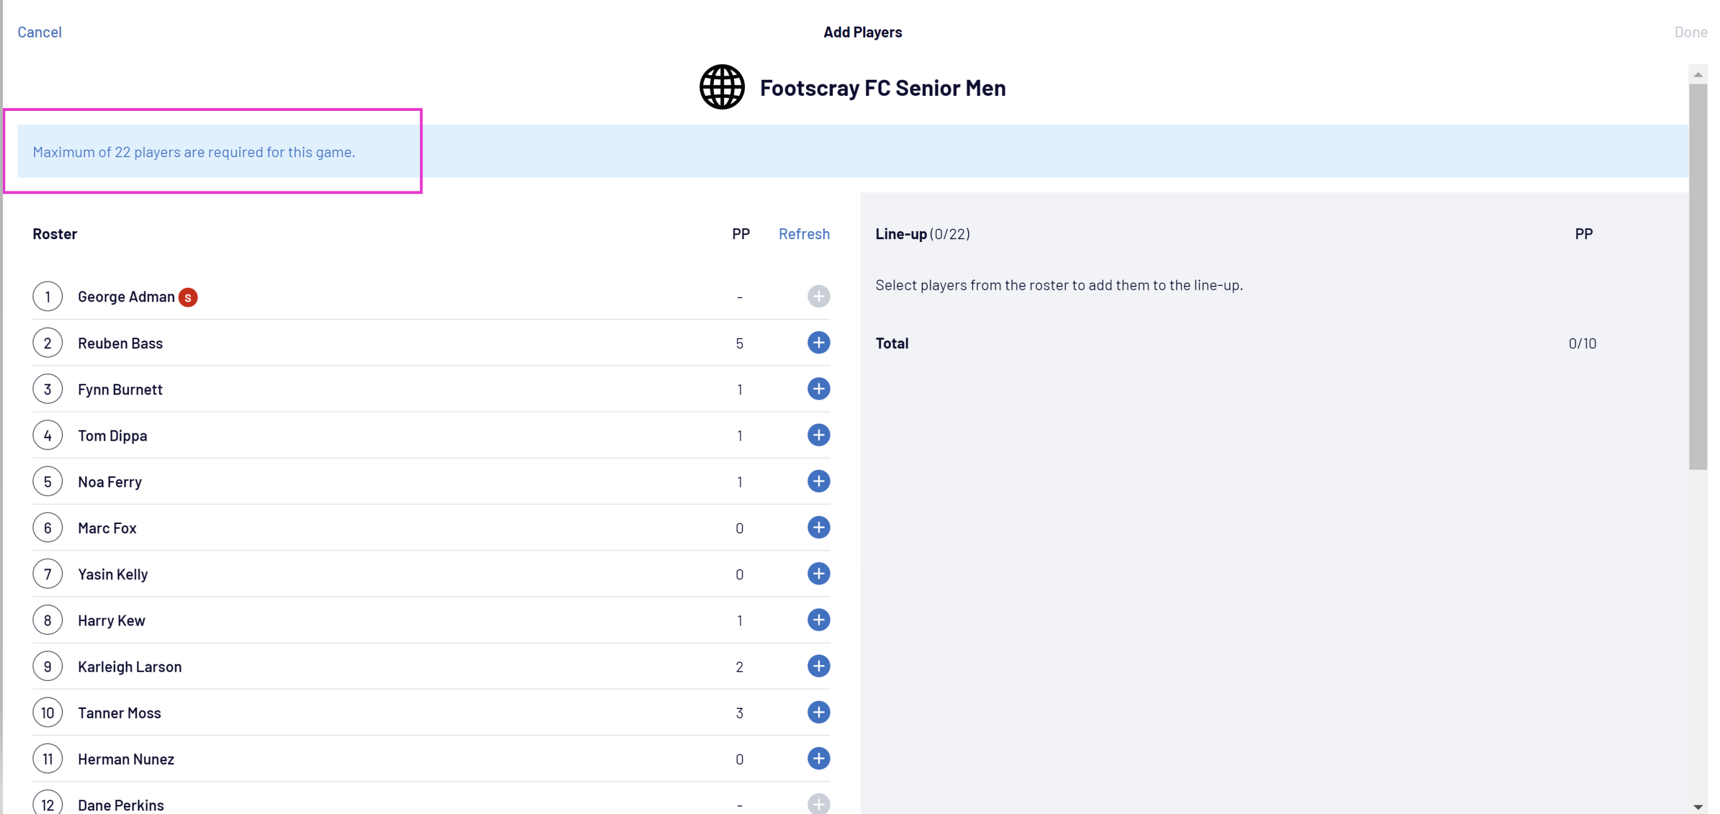
Task: Add Tom Dippa to line-up
Action: click(x=818, y=435)
